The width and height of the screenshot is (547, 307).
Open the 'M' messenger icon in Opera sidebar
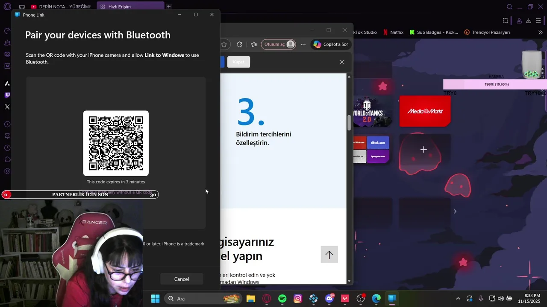[x=7, y=66]
